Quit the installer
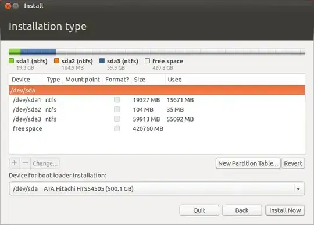Screen dimensions: 314x225 [x=199, y=210]
